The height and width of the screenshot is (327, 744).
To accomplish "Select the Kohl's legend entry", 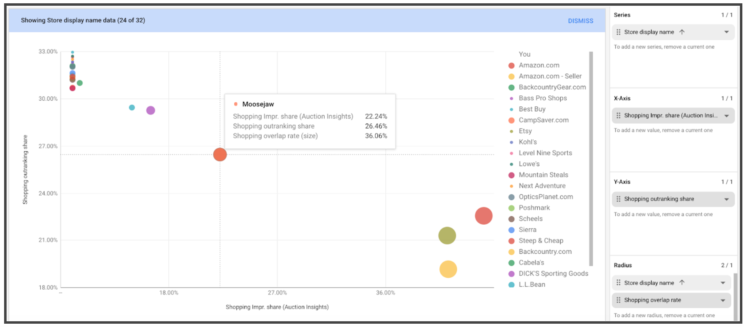I will coord(523,142).
